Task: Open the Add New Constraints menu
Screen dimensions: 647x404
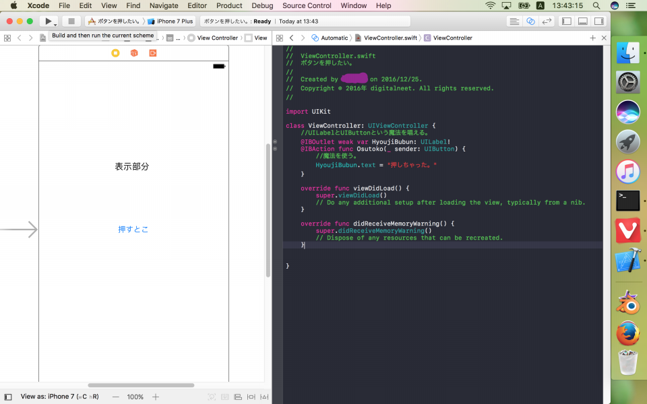Action: 251,397
